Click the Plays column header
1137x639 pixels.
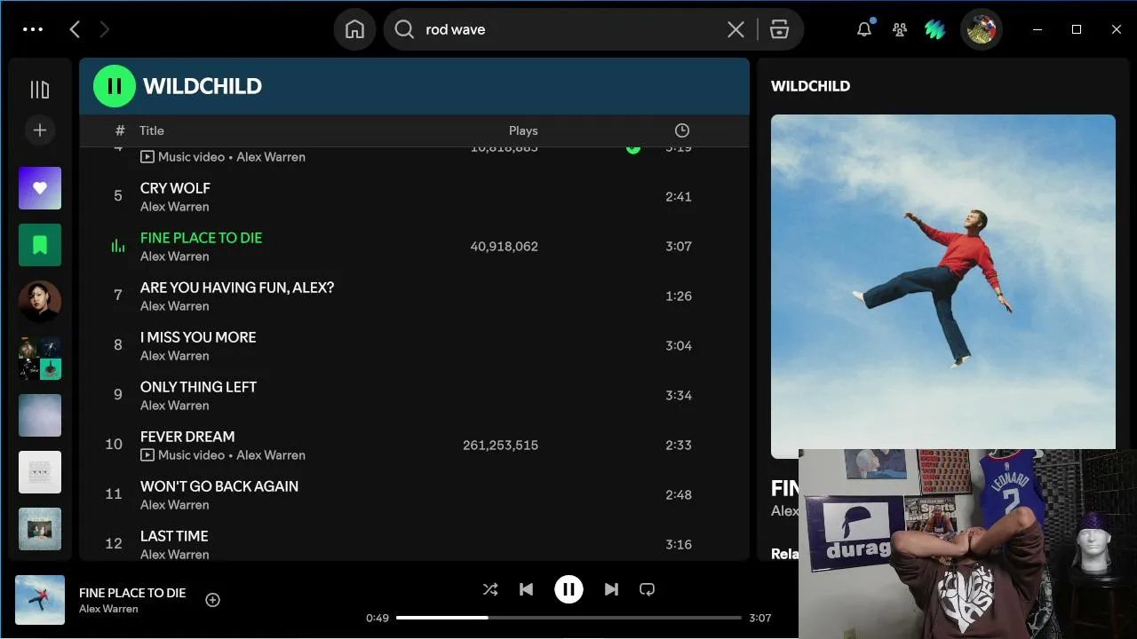tap(523, 130)
